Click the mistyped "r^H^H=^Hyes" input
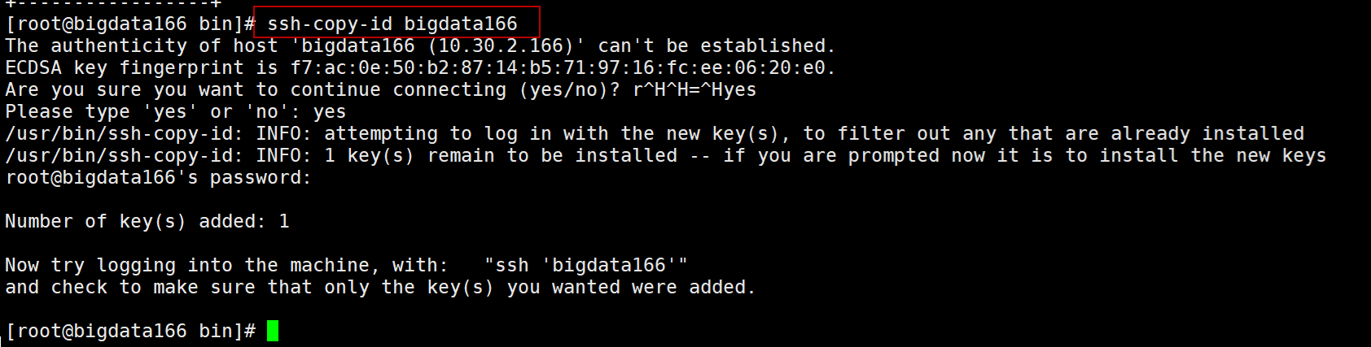Screen dimensions: 1371x347 click(x=694, y=89)
